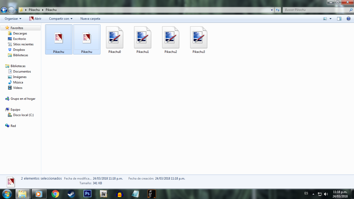Open Disco local (C:) in the sidebar

tap(23, 115)
